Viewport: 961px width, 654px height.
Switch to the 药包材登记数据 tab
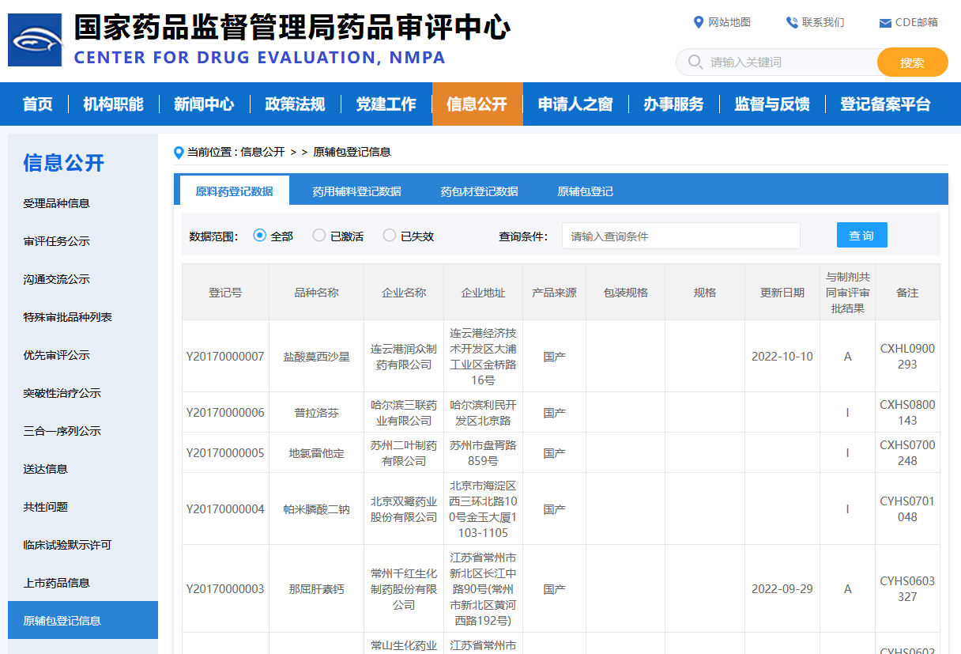tap(479, 191)
